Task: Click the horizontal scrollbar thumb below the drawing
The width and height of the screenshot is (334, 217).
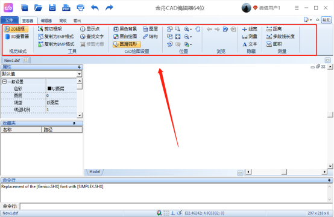Action: tap(284, 171)
